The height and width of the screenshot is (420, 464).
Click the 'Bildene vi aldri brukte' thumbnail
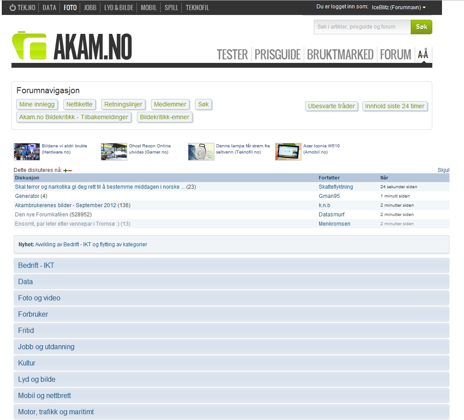click(26, 152)
